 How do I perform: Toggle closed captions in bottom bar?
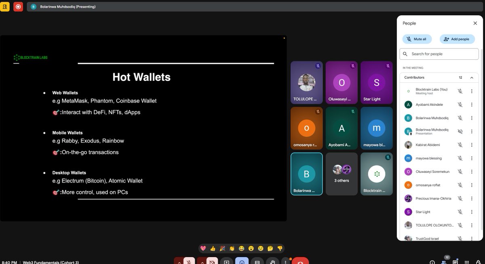click(257, 262)
